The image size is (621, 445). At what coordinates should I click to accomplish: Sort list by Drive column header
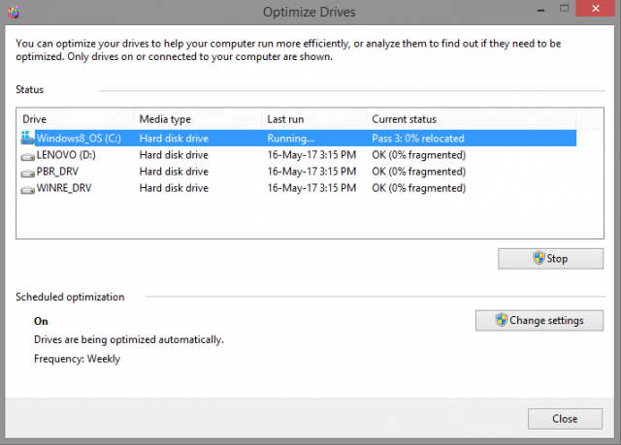(x=74, y=119)
